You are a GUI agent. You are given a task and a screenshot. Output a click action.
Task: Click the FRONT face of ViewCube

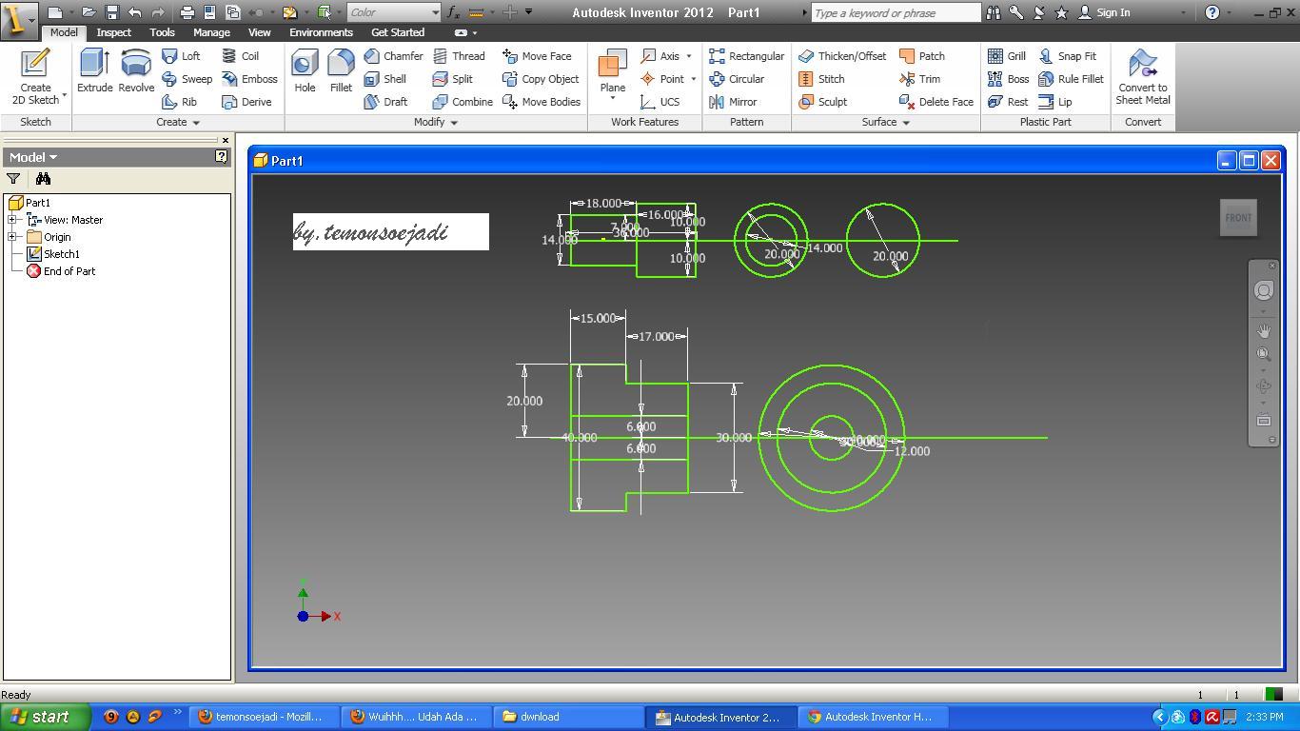[x=1238, y=218]
